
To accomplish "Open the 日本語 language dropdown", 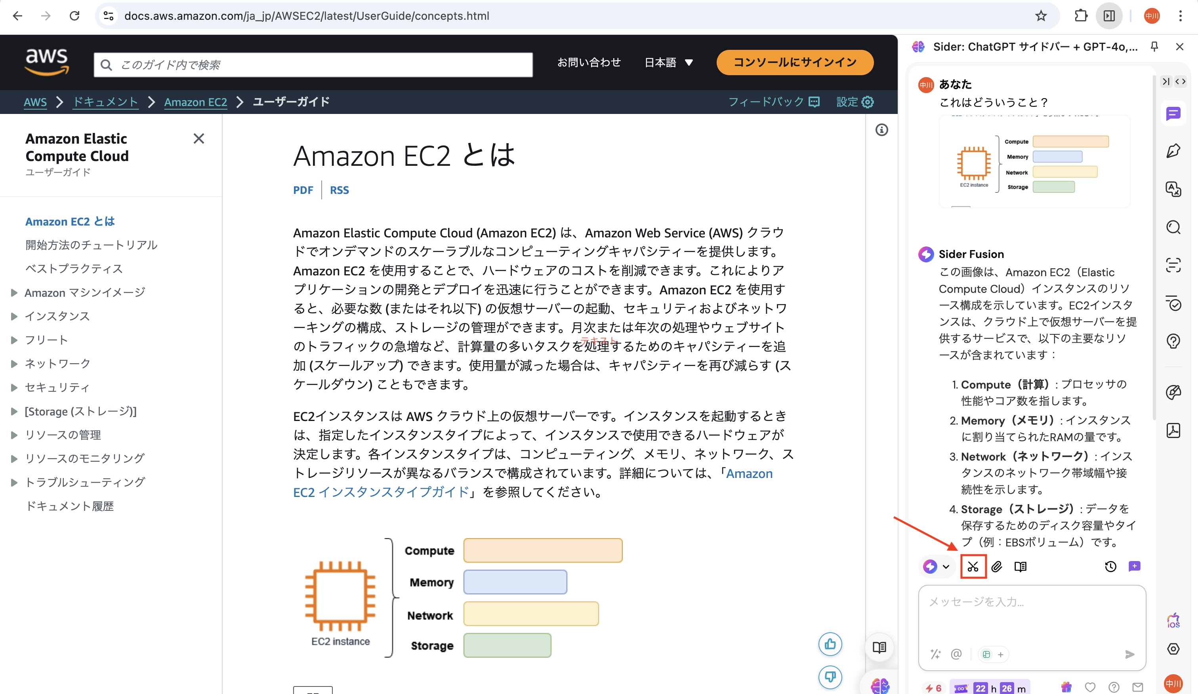I will [x=668, y=62].
